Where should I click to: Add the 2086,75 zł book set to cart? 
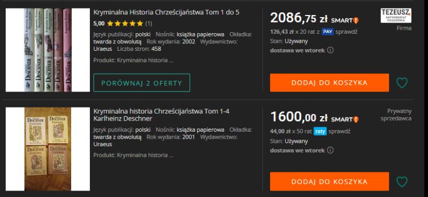point(330,83)
